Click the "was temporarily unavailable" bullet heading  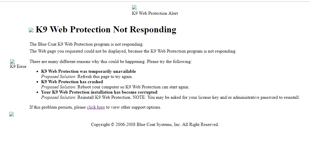[x=88, y=71]
